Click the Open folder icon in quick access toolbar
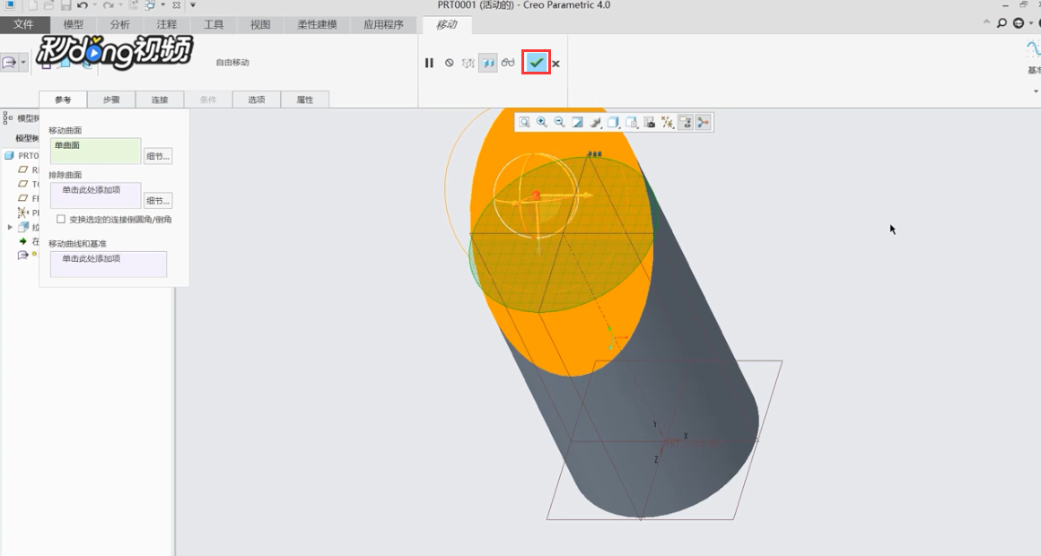The width and height of the screenshot is (1041, 556). 48,5
